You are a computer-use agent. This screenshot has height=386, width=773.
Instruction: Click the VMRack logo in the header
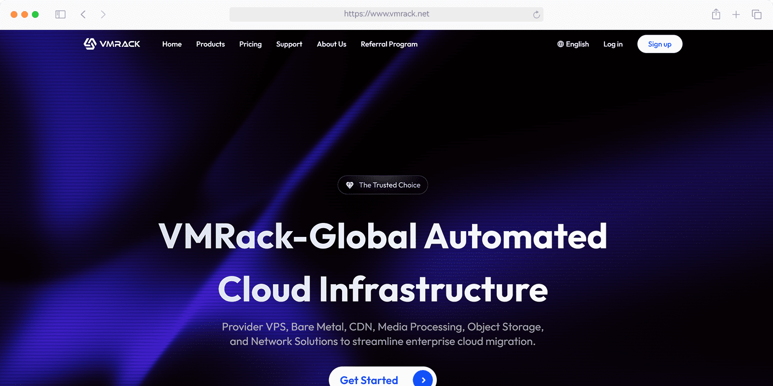tap(112, 44)
